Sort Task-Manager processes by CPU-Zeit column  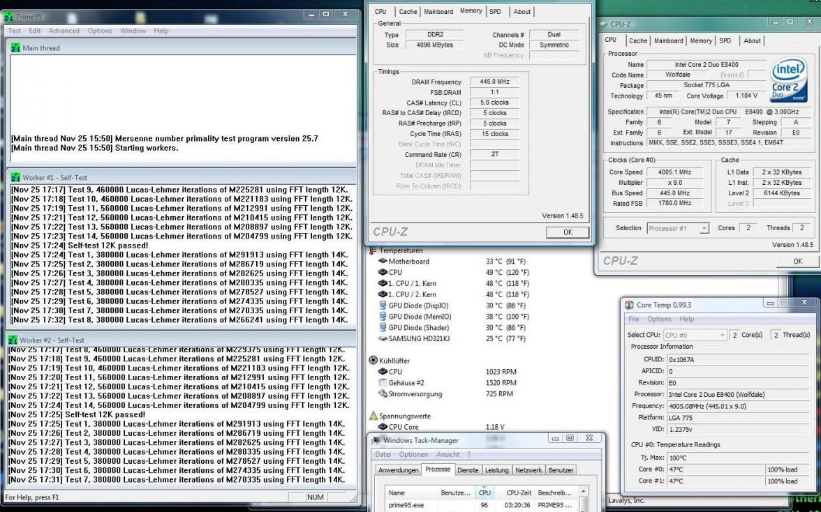519,492
